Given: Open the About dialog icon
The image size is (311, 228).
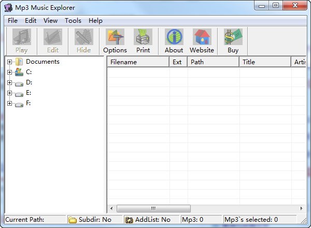Looking at the screenshot, I should pos(174,37).
